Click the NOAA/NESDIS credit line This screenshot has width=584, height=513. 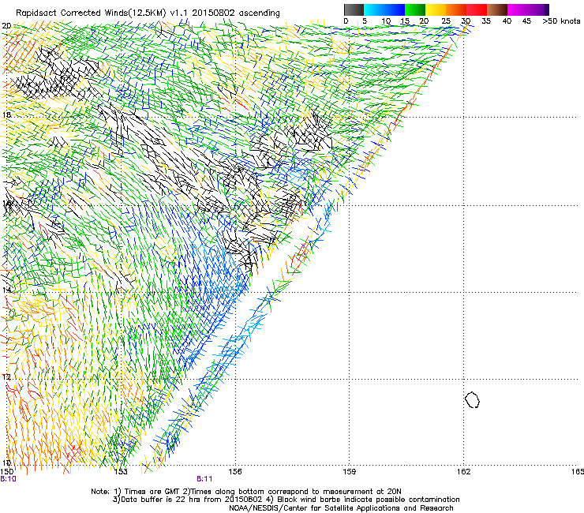(341, 508)
